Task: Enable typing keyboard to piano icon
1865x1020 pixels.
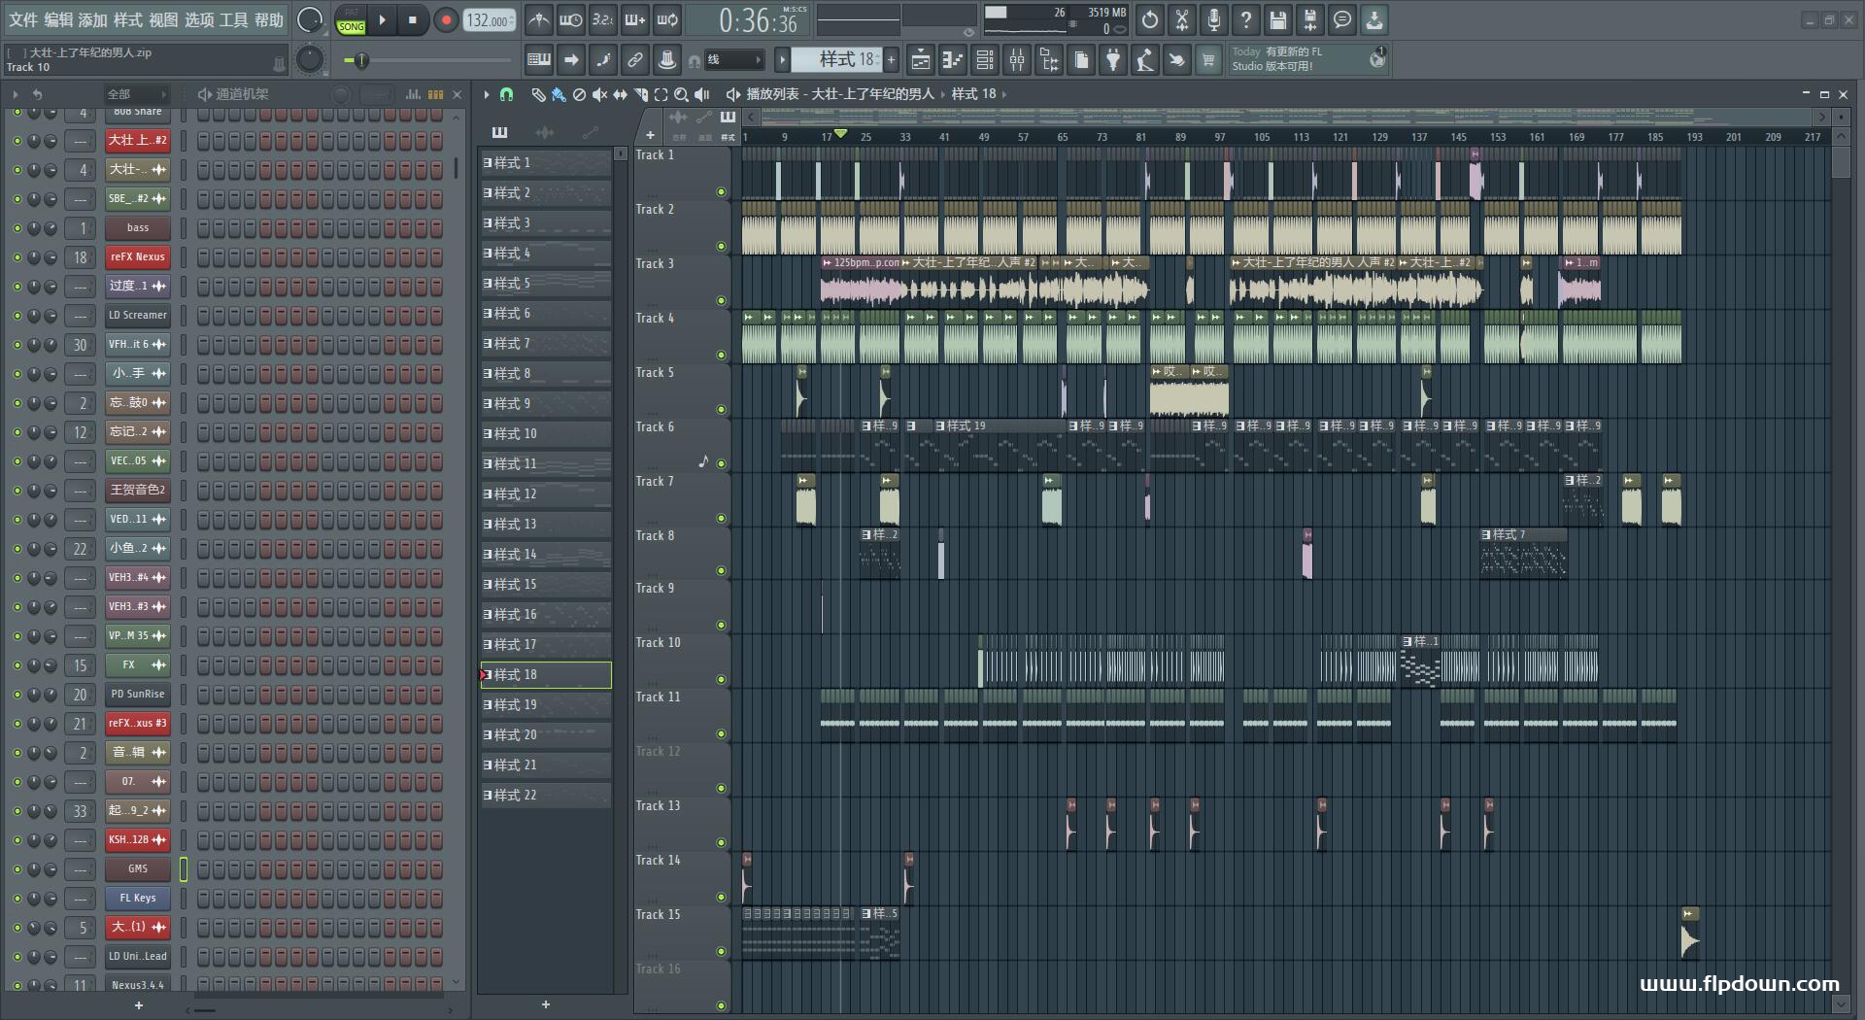Action: point(539,60)
